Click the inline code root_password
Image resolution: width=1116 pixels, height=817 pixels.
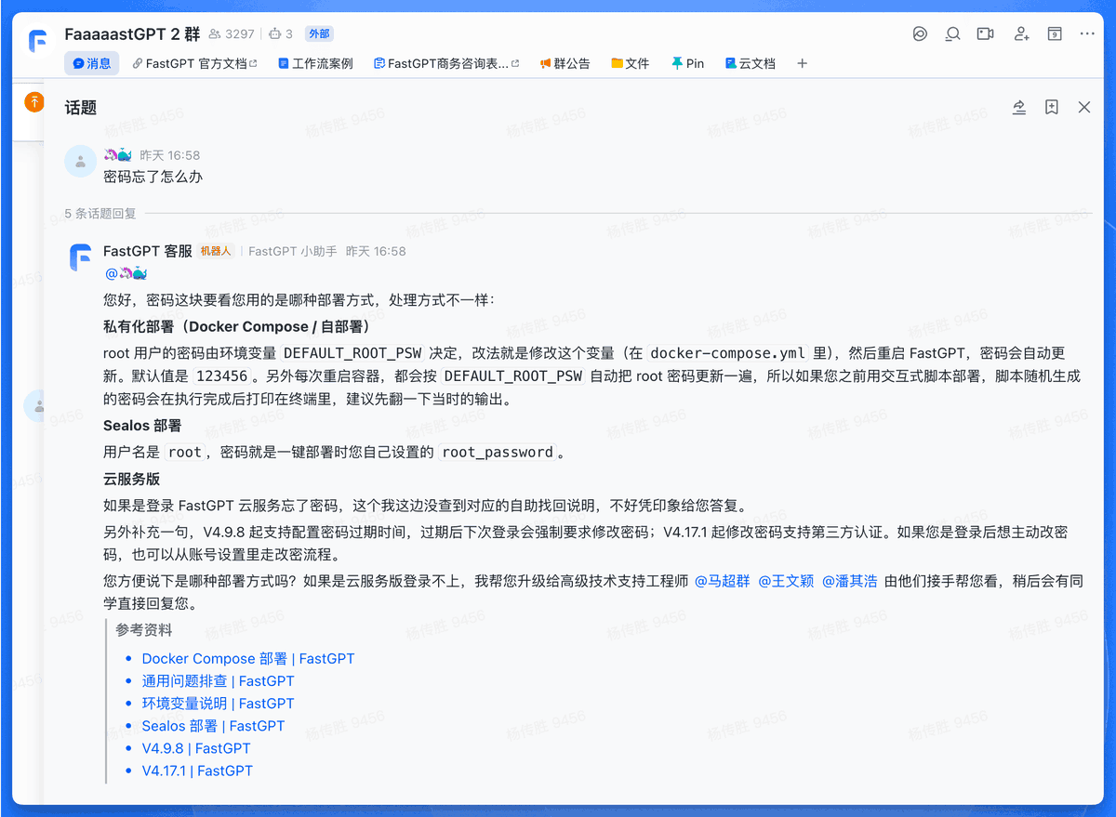pyautogui.click(x=498, y=453)
